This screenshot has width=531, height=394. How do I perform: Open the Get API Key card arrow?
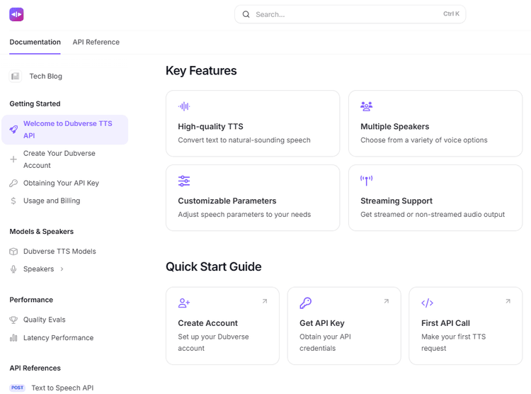tap(387, 301)
